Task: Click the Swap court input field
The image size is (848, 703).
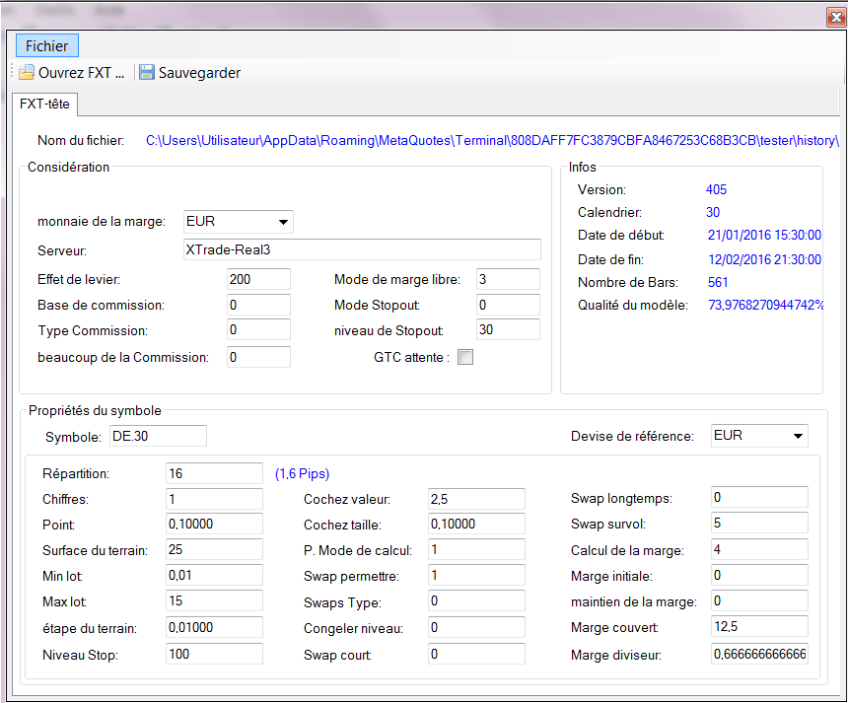Action: click(x=476, y=654)
